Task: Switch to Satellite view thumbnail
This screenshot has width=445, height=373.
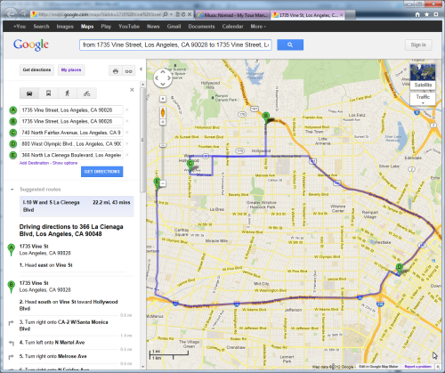Action: 423,77
